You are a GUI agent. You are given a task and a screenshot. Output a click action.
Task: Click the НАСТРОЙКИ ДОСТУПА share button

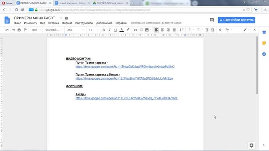click(x=236, y=20)
